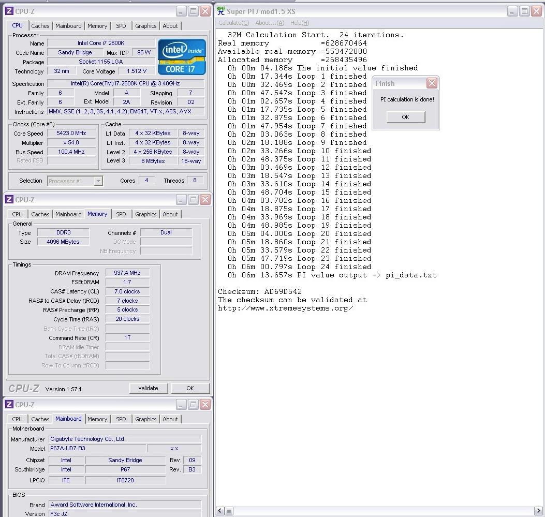Switch to CPU tab in Memory CPU-Z window

click(18, 214)
